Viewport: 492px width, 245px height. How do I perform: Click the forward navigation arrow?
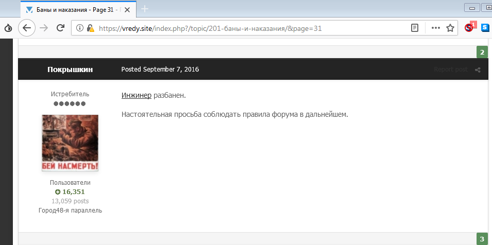click(x=44, y=28)
